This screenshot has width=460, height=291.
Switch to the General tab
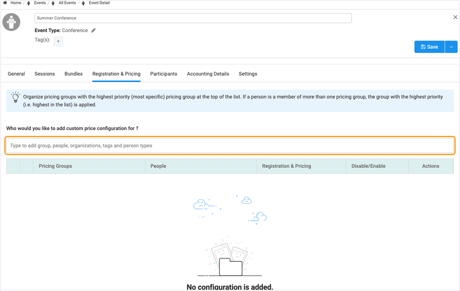pyautogui.click(x=16, y=74)
